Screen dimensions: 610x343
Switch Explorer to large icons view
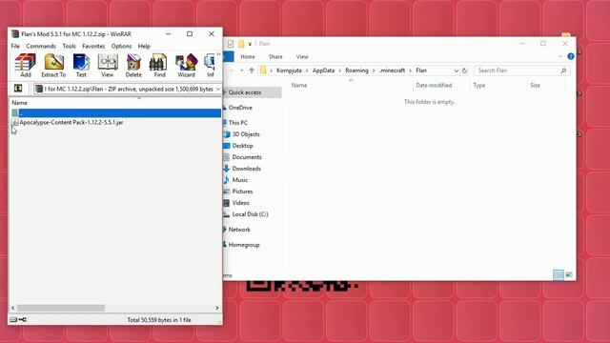pos(569,274)
